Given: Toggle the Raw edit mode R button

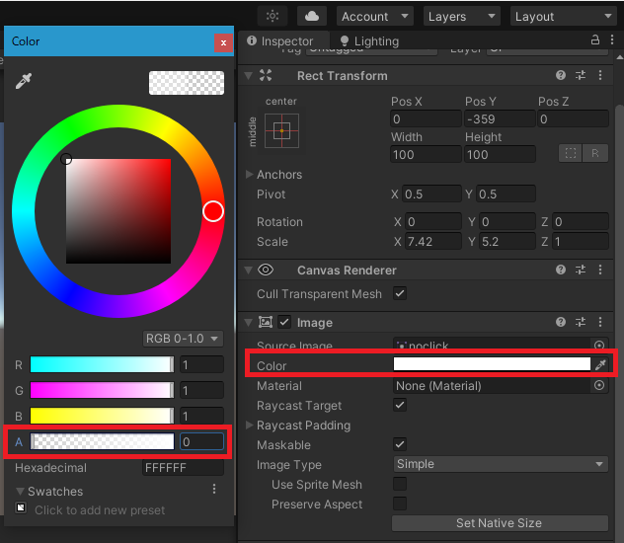Looking at the screenshot, I should [595, 153].
